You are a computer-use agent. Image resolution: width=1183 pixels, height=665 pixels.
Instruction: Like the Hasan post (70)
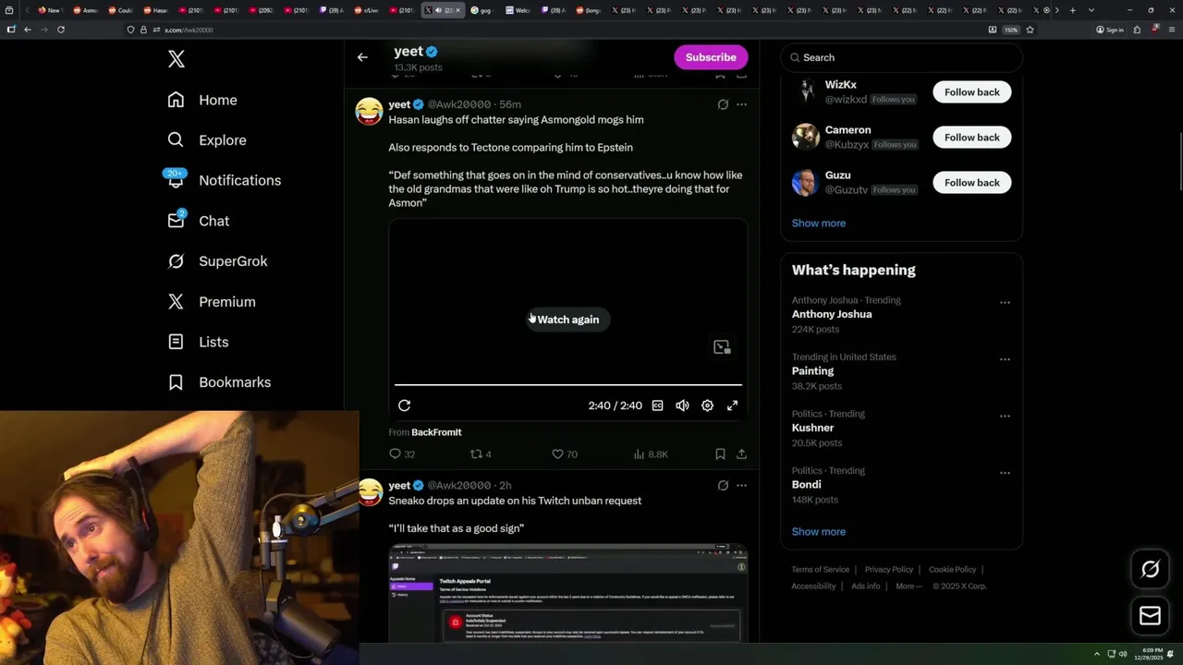pyautogui.click(x=564, y=454)
